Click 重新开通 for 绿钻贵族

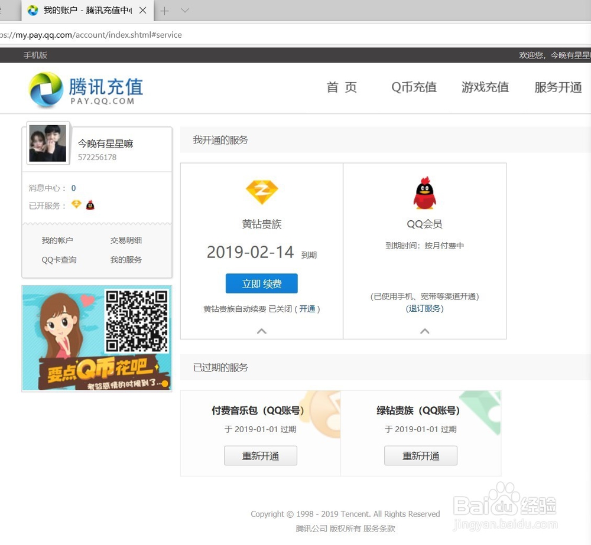pyautogui.click(x=421, y=456)
